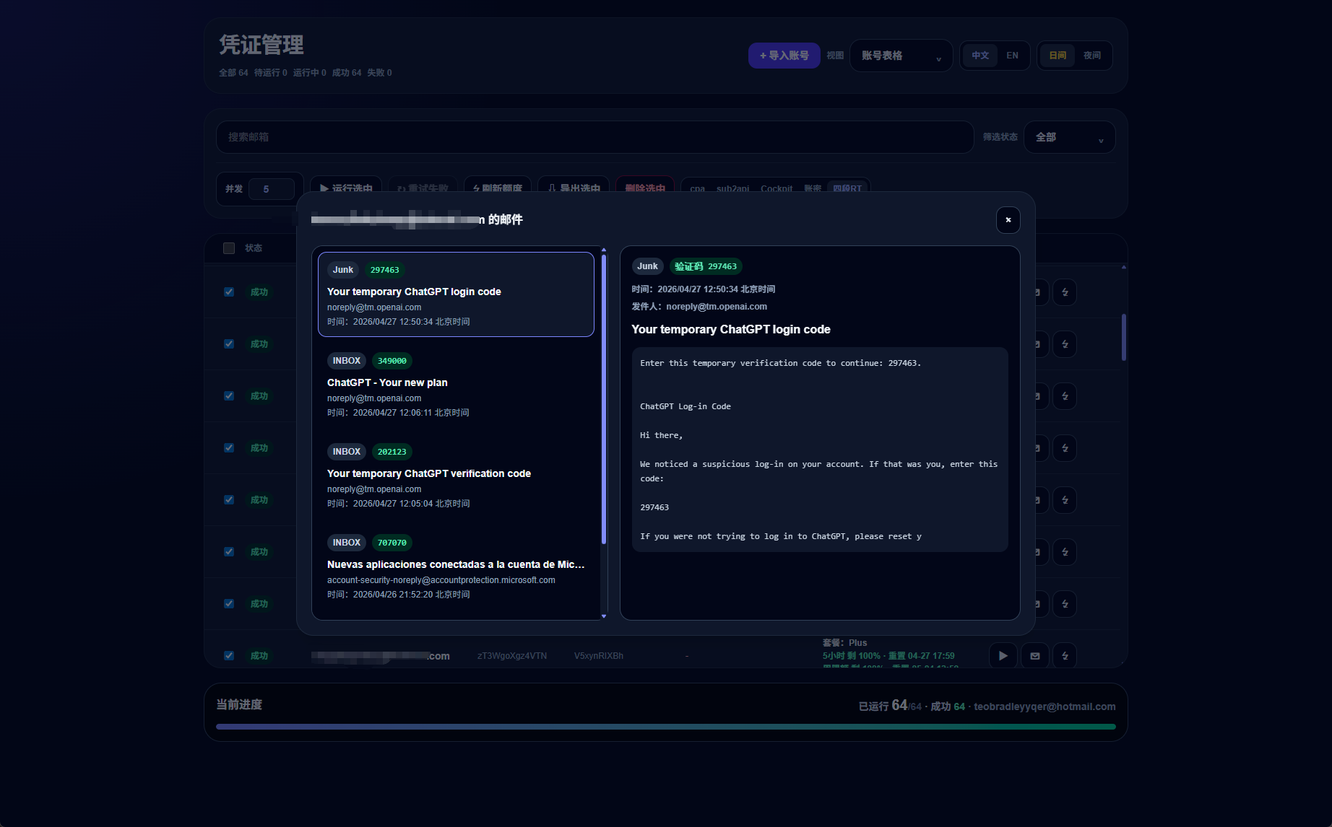This screenshot has height=827, width=1332.
Task: Click the 成功 64 stat in the header
Action: click(x=347, y=73)
